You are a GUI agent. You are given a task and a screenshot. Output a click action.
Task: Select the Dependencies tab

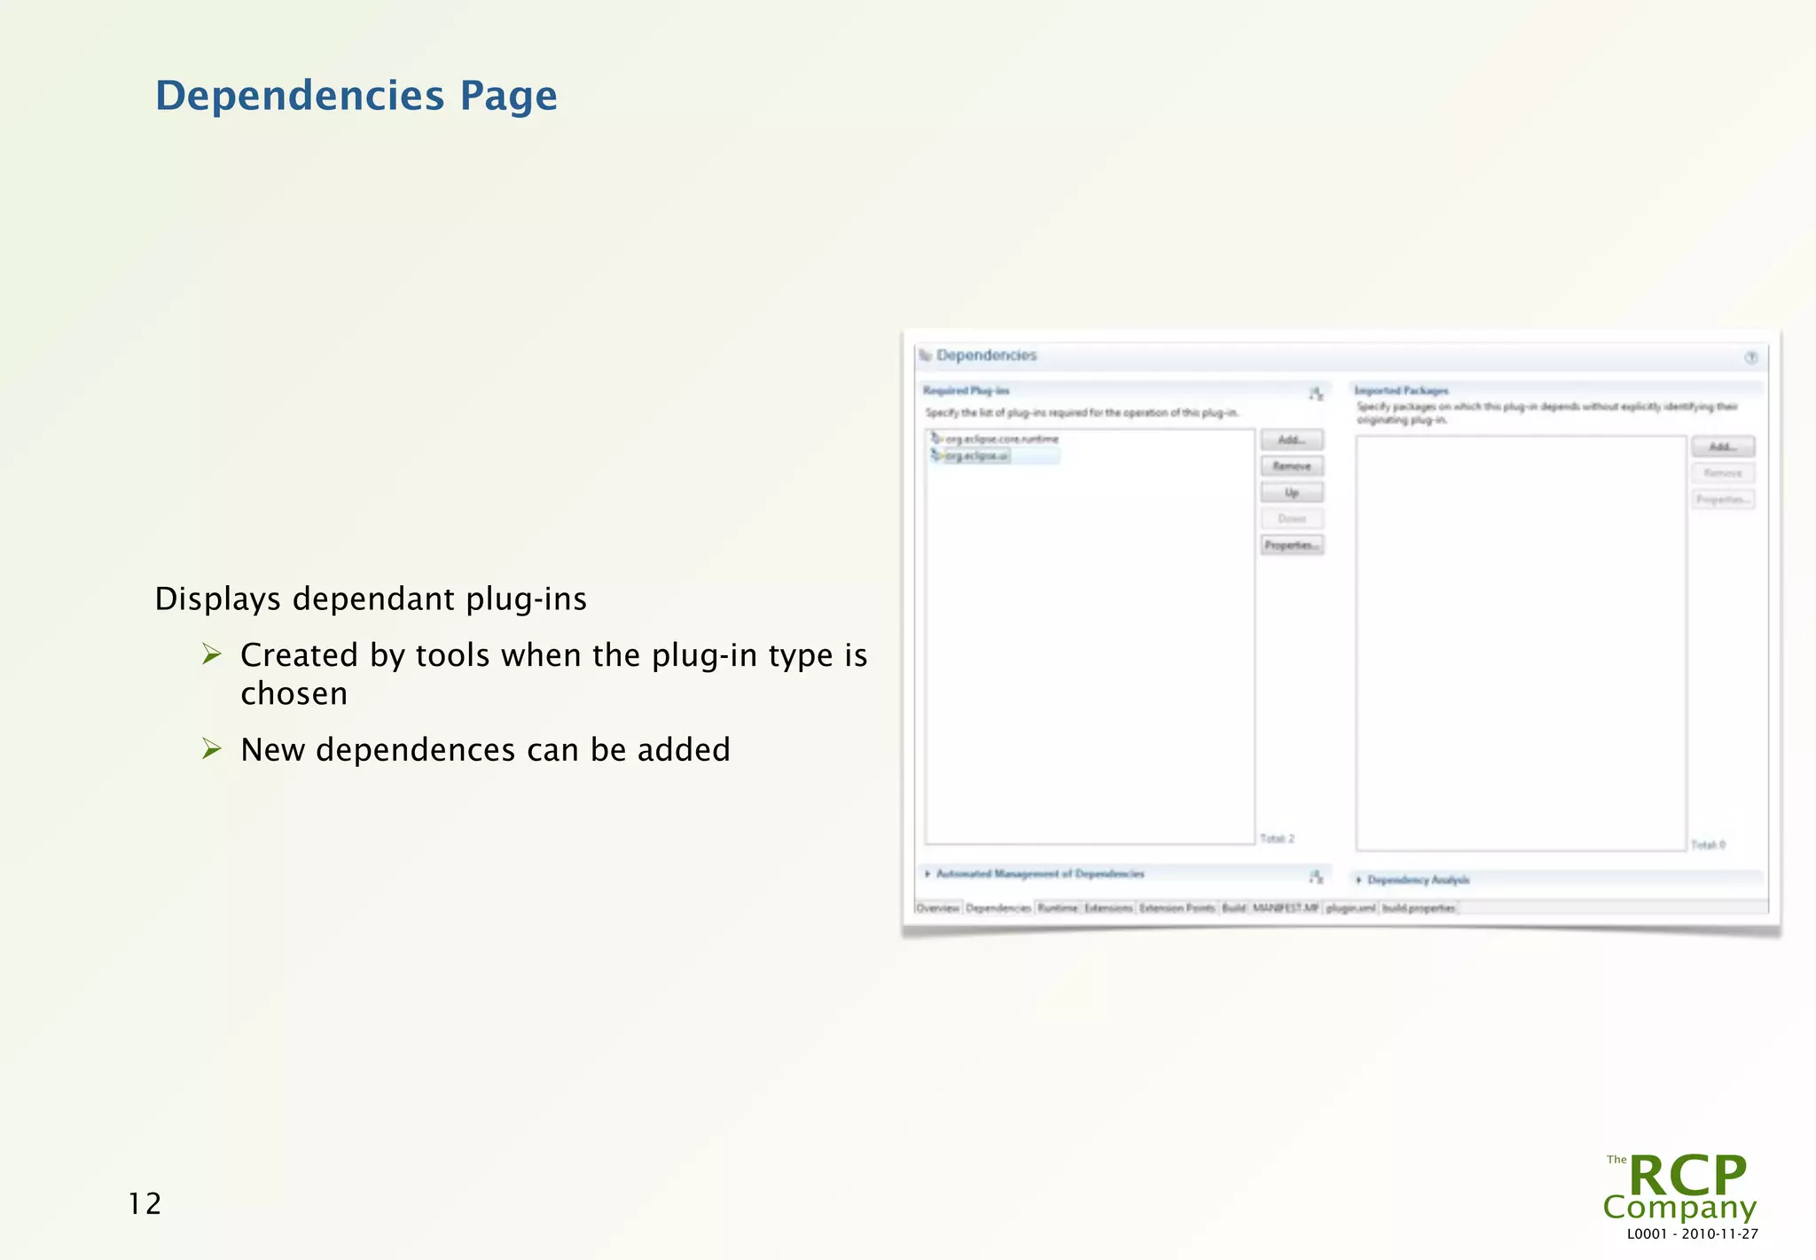(998, 908)
